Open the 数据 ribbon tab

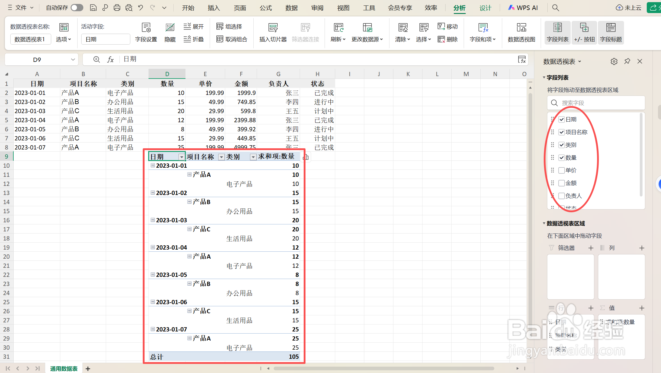(291, 8)
